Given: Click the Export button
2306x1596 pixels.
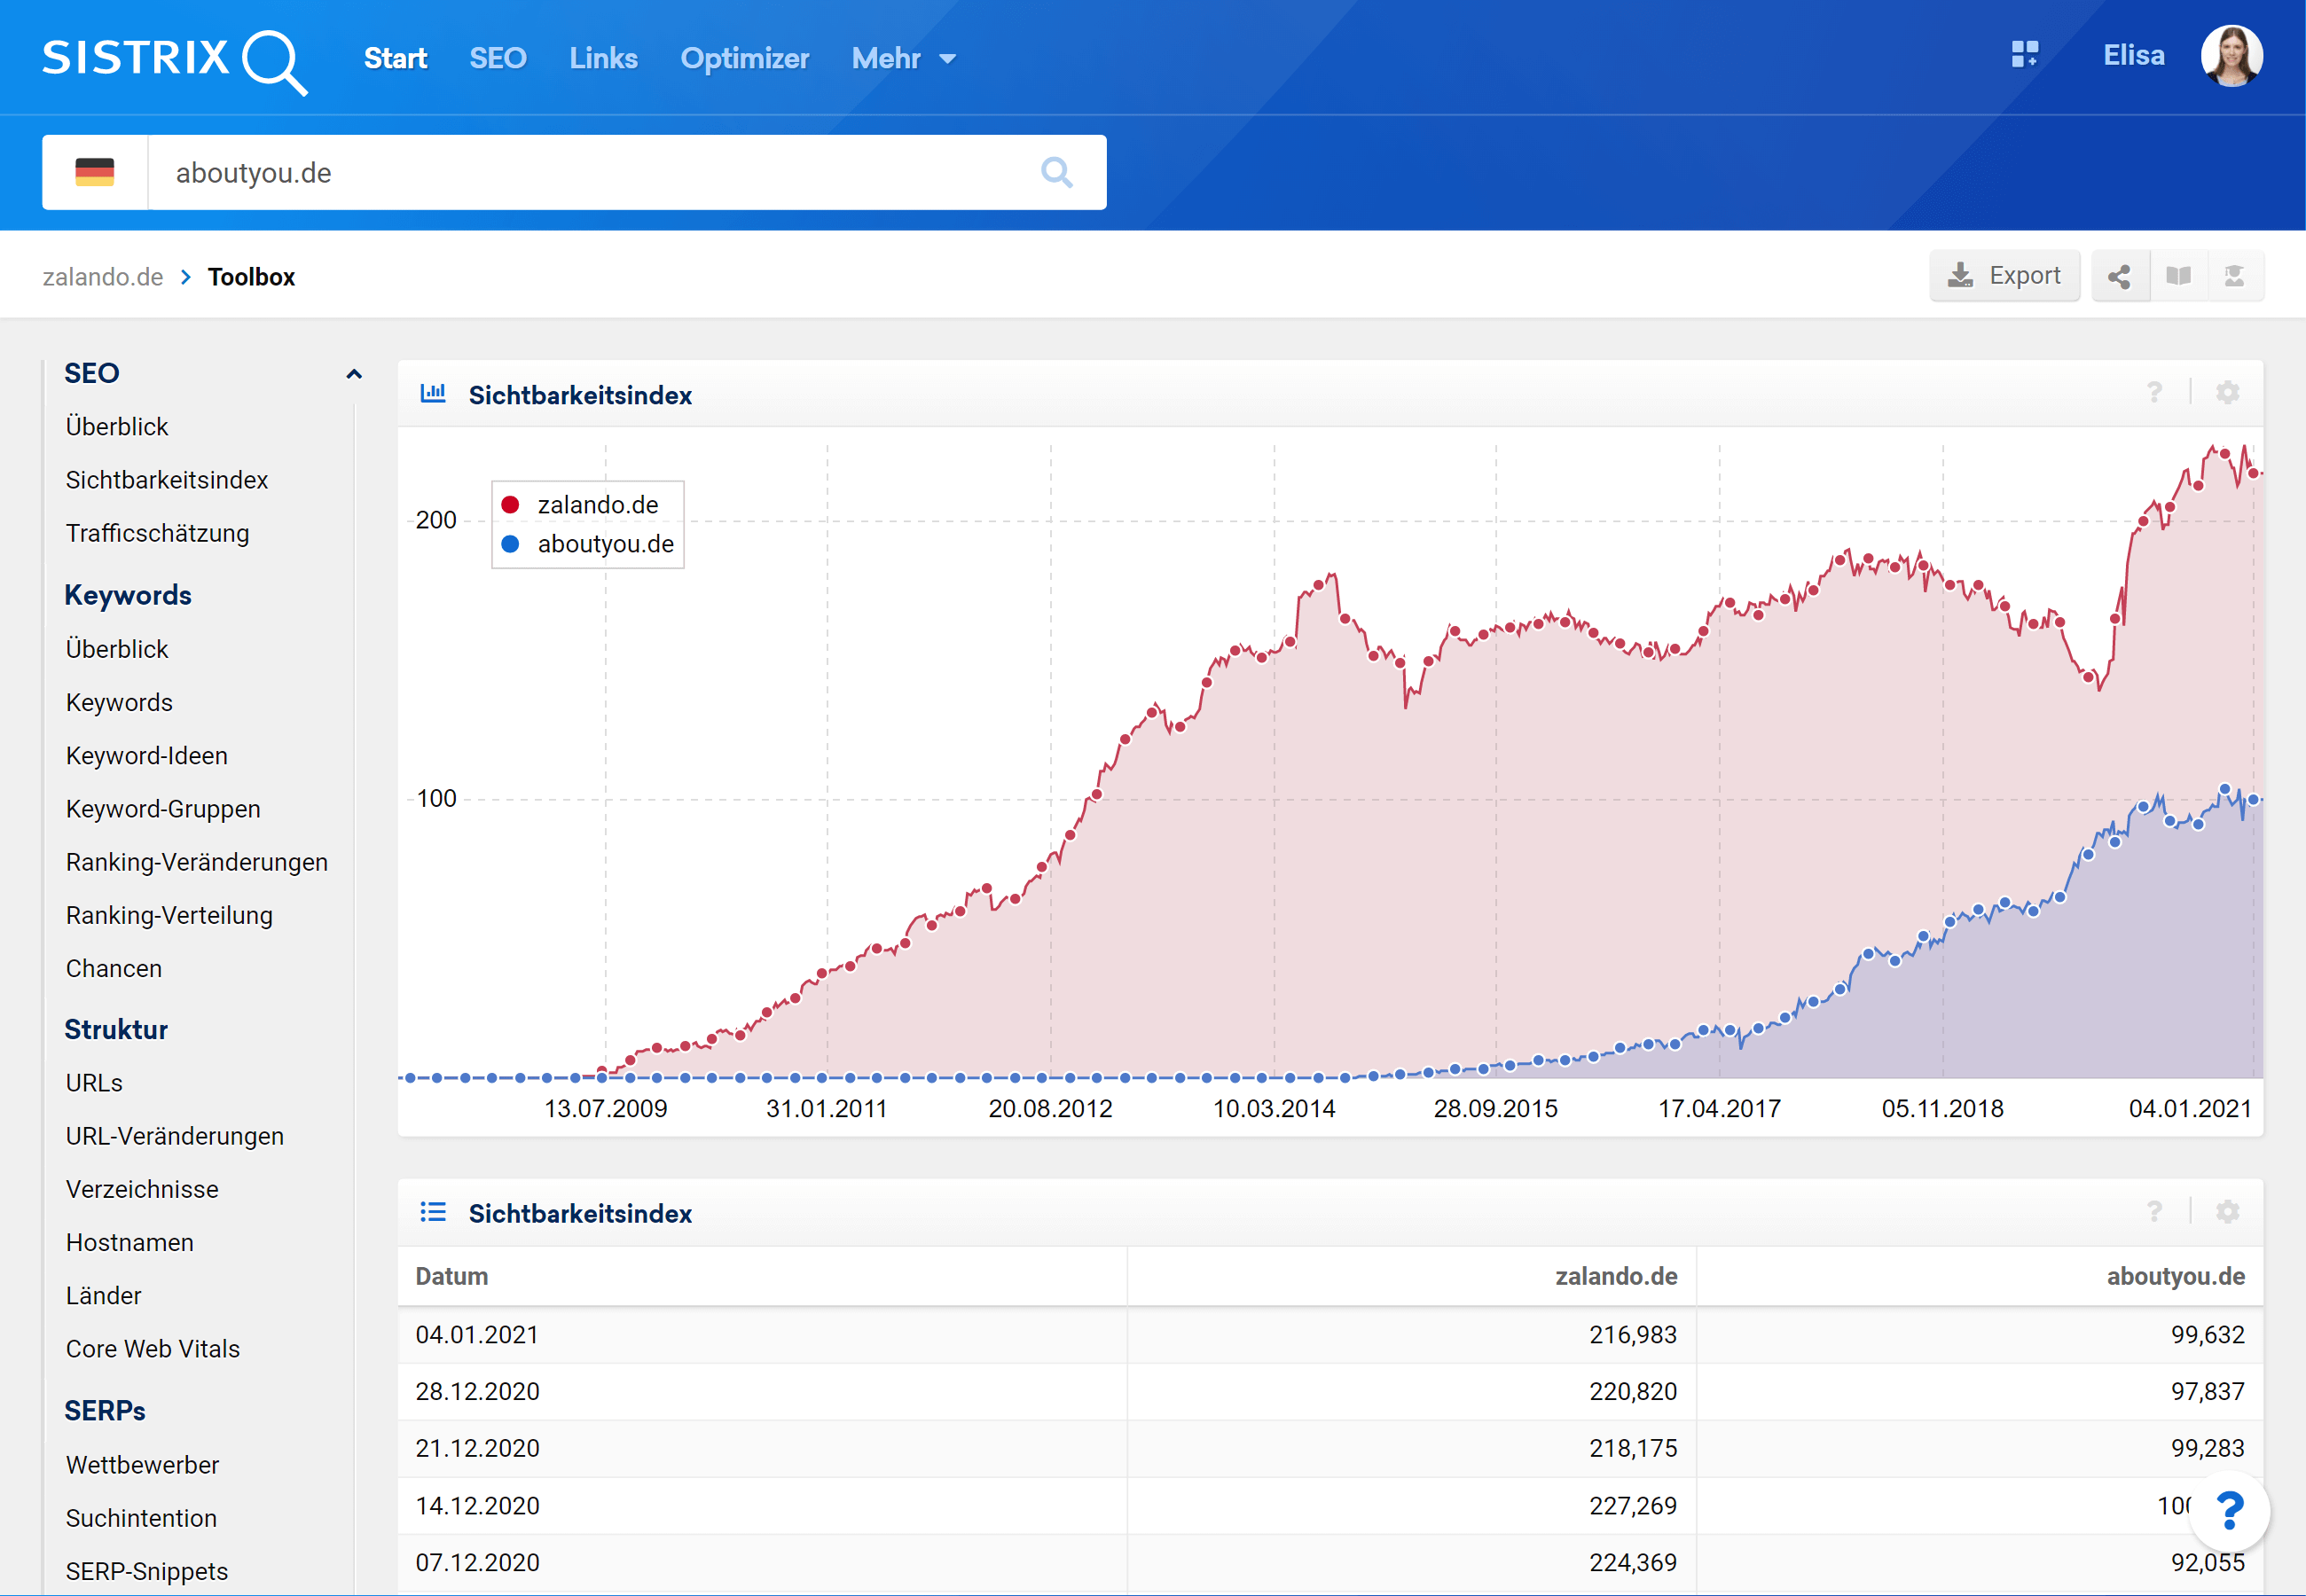Looking at the screenshot, I should 2004,276.
